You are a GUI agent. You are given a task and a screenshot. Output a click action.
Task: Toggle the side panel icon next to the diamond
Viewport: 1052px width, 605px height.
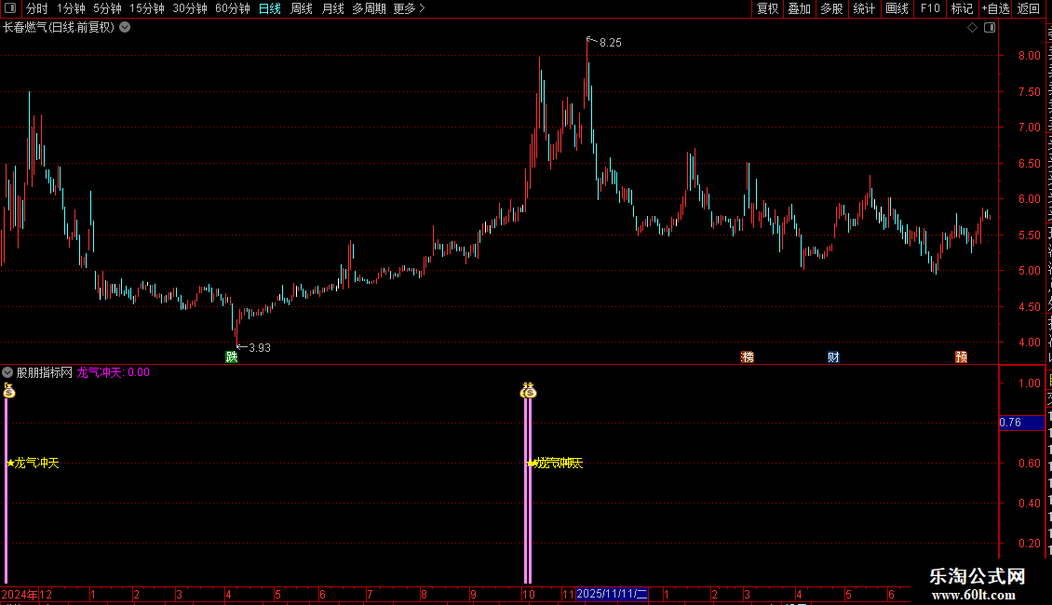click(x=990, y=28)
